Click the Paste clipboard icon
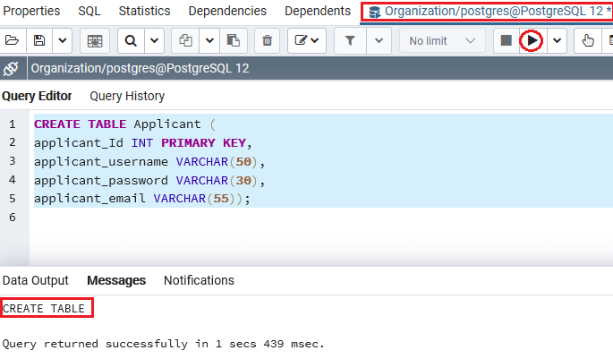The width and height of the screenshot is (613, 359). (234, 40)
